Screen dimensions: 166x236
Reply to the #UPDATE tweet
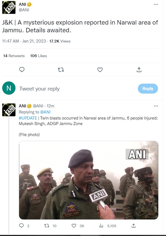click(x=22, y=226)
